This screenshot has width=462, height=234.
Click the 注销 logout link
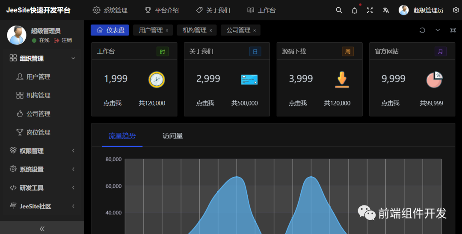63,40
